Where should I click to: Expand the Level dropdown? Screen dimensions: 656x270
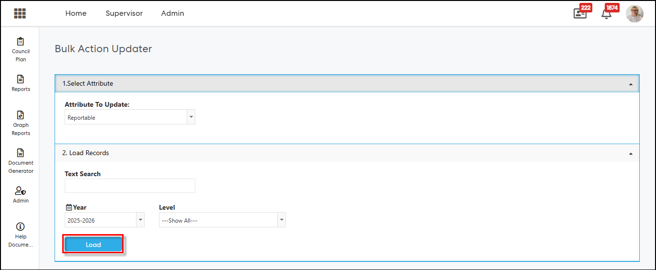coord(282,220)
